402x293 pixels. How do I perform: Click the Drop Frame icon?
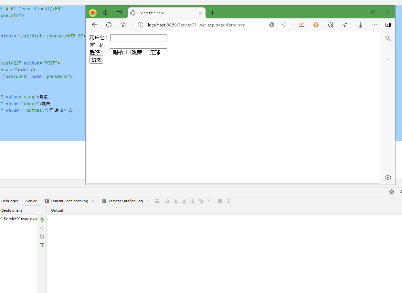(x=201, y=201)
